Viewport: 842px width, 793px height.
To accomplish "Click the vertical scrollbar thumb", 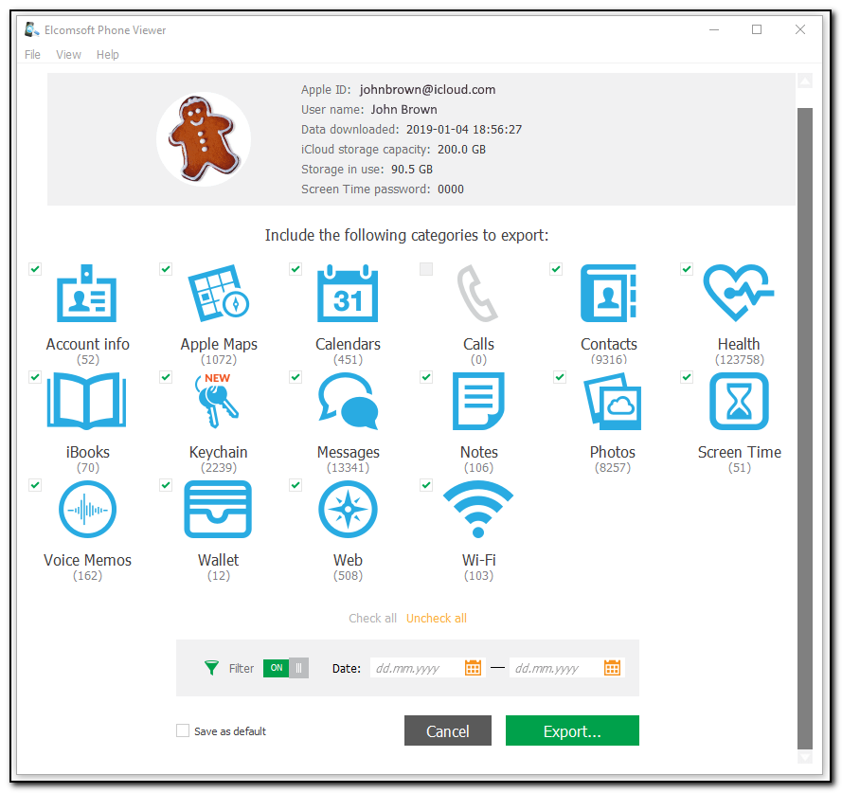I will 805,426.
